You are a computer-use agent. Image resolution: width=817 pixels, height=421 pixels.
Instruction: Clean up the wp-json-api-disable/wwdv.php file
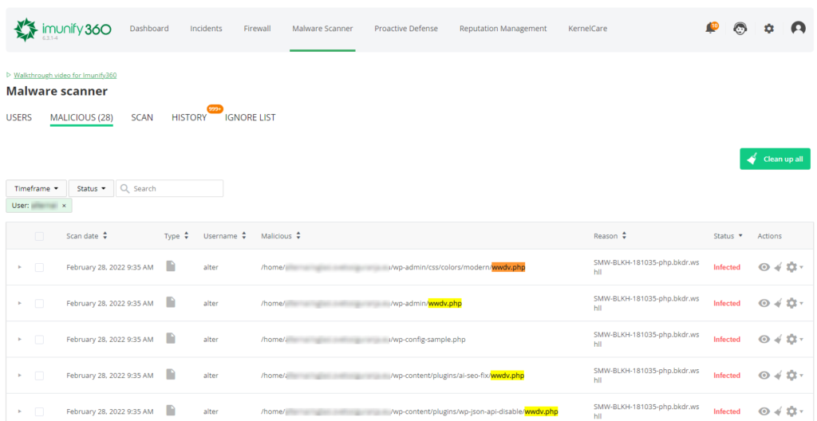click(778, 411)
